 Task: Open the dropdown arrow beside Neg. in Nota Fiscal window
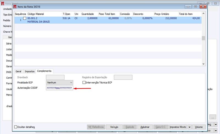216,124
